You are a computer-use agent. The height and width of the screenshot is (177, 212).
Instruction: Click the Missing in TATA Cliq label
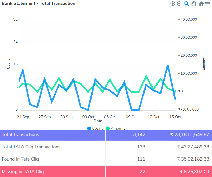[x=23, y=172]
